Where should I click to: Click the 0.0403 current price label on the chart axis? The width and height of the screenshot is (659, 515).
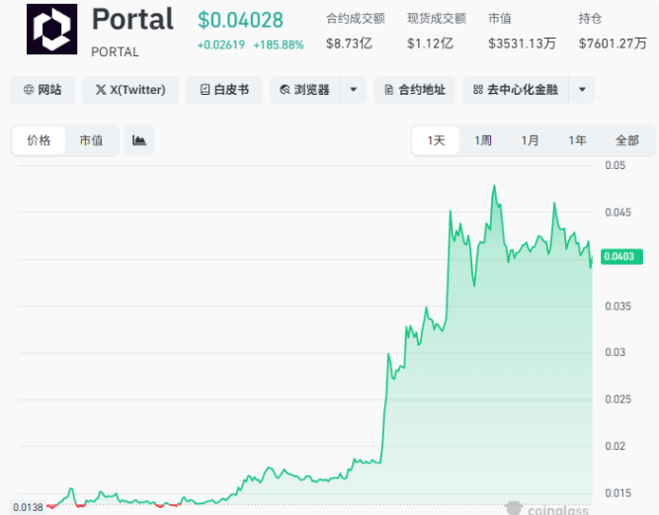pyautogui.click(x=621, y=256)
